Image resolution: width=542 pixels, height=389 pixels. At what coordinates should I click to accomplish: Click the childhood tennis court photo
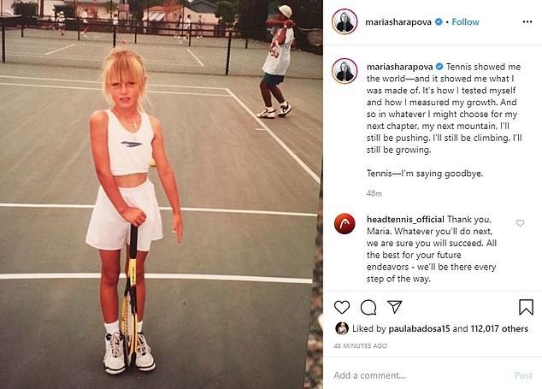coord(161,194)
